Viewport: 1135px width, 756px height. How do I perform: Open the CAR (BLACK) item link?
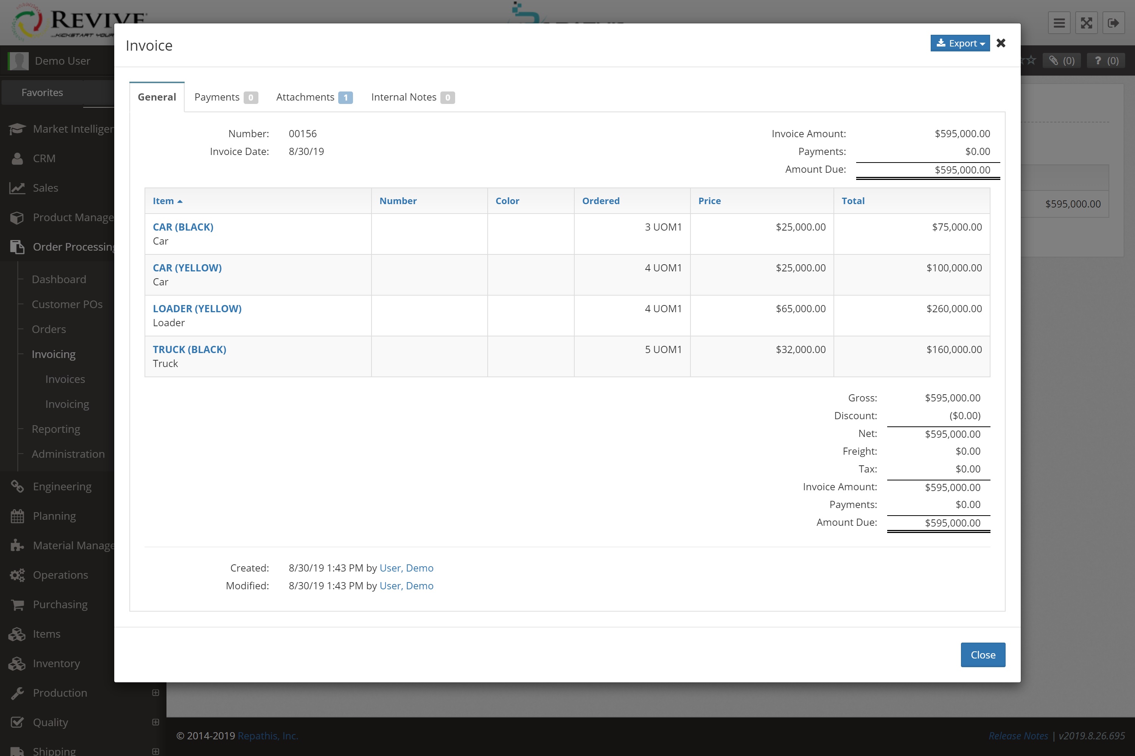tap(183, 227)
